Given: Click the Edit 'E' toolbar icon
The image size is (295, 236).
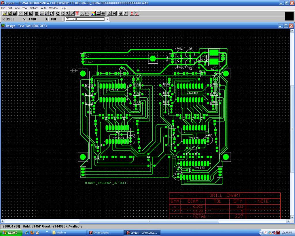Looking at the screenshot, I should pos(31,13).
